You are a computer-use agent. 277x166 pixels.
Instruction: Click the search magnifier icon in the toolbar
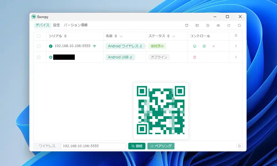click(x=239, y=25)
